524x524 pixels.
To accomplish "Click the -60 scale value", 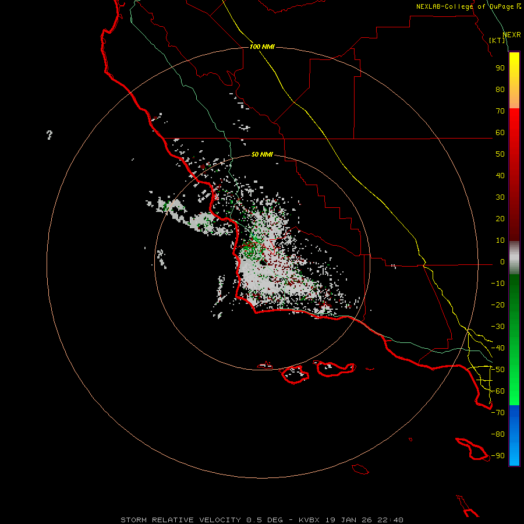I will click(x=498, y=391).
